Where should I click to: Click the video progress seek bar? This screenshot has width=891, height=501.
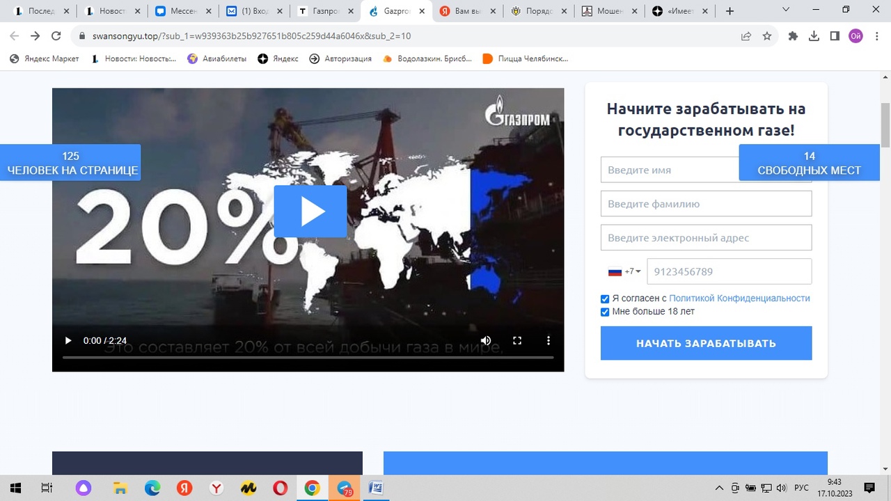(308, 357)
